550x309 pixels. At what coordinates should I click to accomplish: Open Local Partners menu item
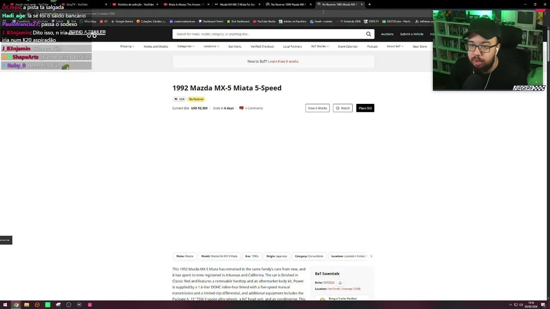point(292,46)
